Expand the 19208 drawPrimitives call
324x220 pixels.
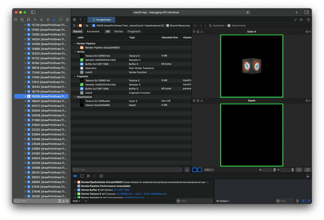click(x=25, y=96)
